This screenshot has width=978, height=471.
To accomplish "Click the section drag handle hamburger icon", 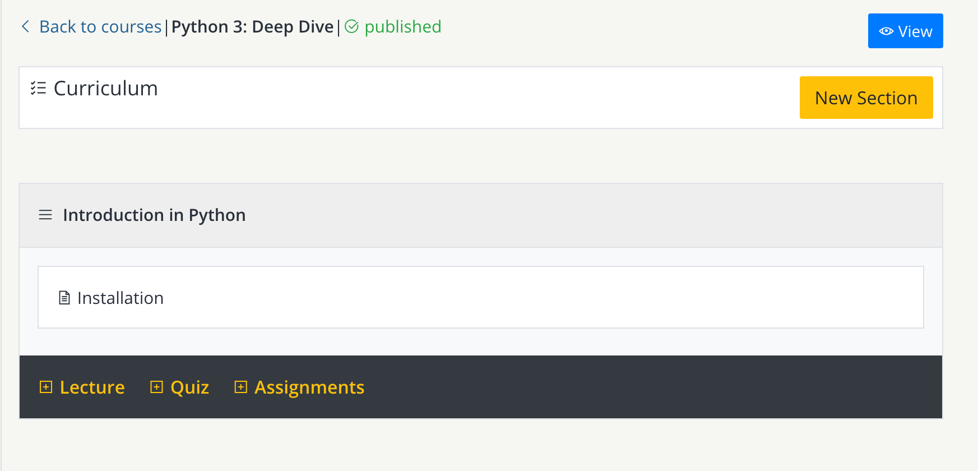I will [45, 215].
